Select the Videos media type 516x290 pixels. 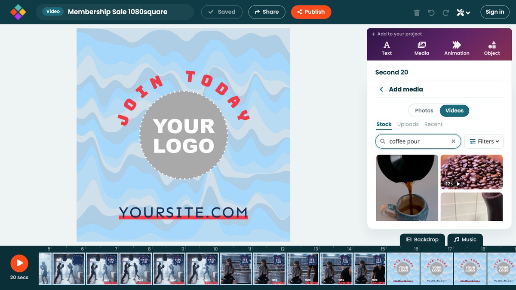pyautogui.click(x=455, y=110)
